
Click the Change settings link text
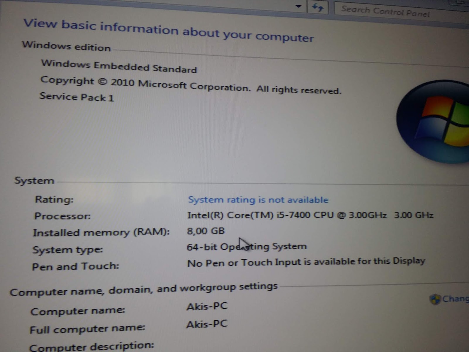pos(456,299)
